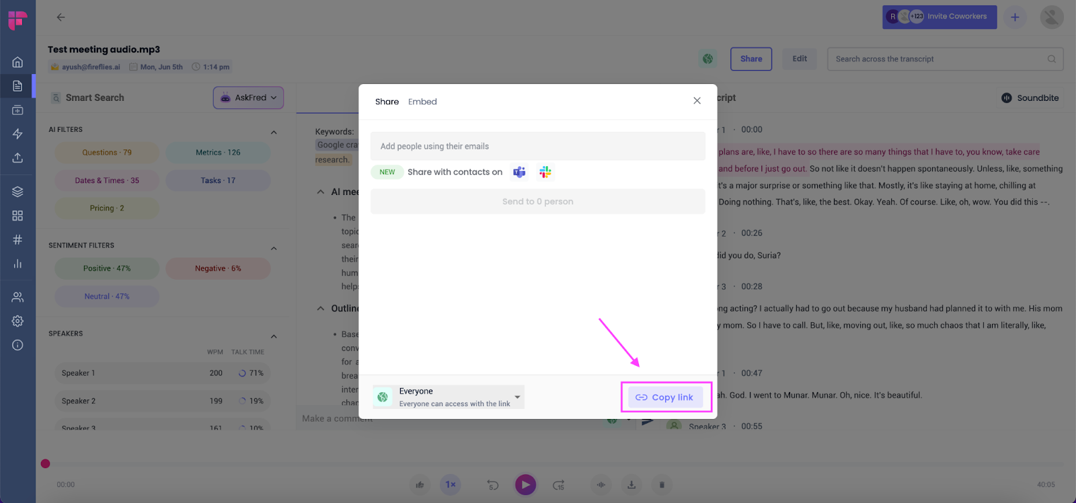Toggle the Tasks · 17 filter
The image size is (1076, 503).
(x=218, y=180)
